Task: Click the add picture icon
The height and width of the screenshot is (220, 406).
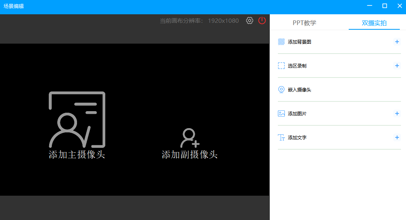Action: click(281, 113)
